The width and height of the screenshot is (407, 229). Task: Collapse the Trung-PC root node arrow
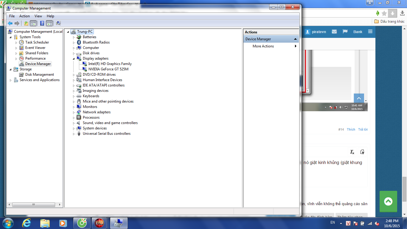(x=68, y=32)
